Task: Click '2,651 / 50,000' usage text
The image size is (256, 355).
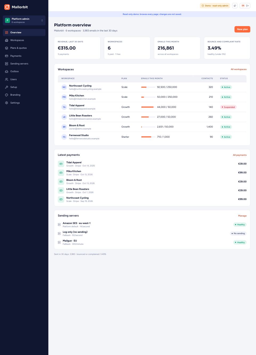Action: [165, 127]
